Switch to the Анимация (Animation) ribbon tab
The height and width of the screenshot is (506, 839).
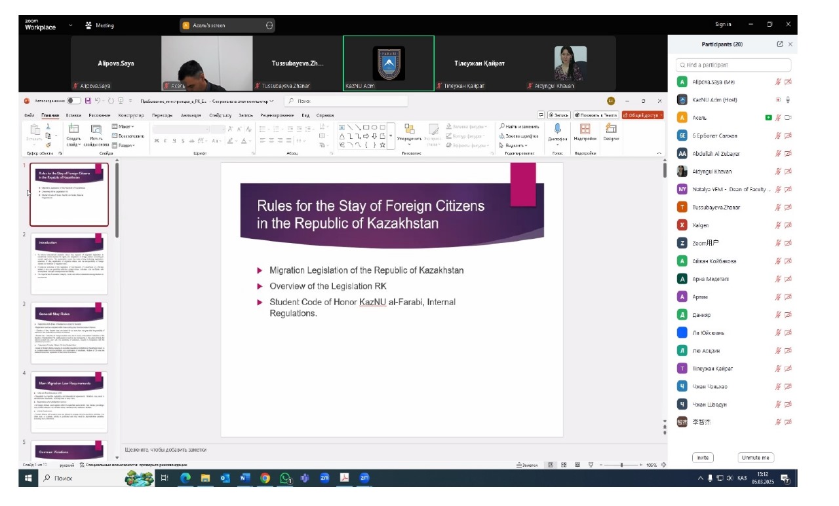[191, 115]
